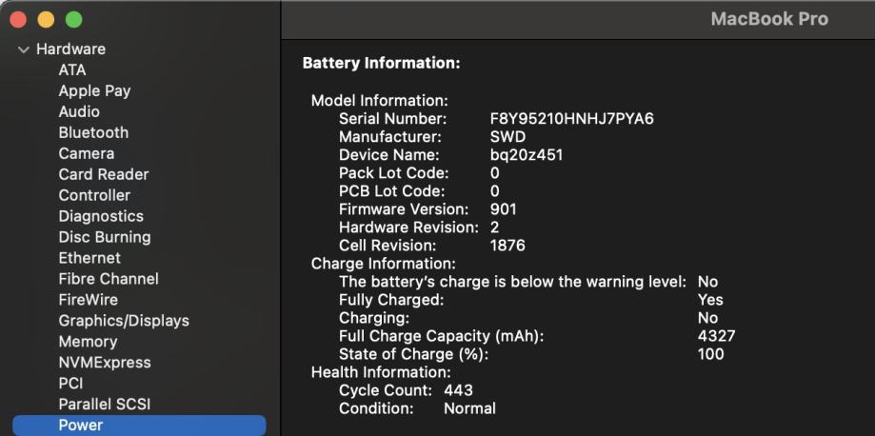Select Fibre Channel in the sidebar
Viewport: 875px width, 436px height.
(109, 280)
